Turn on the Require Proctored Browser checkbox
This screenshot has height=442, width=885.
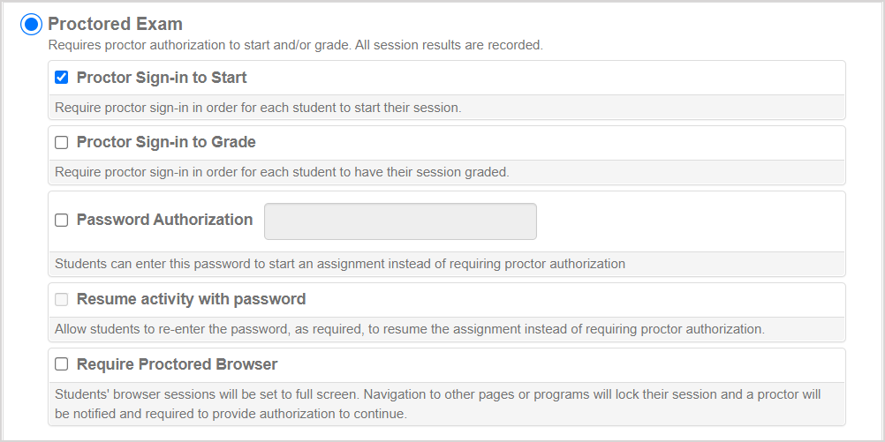click(x=62, y=364)
